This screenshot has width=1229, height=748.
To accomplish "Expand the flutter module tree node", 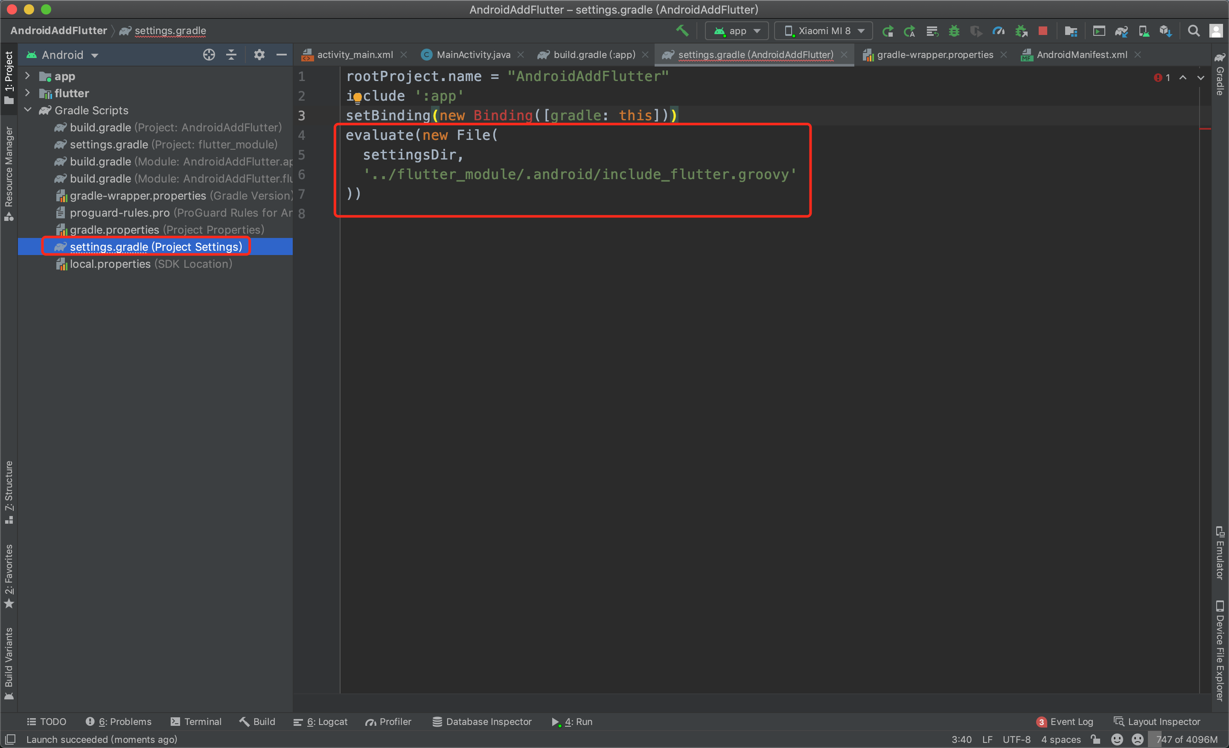I will 27,93.
